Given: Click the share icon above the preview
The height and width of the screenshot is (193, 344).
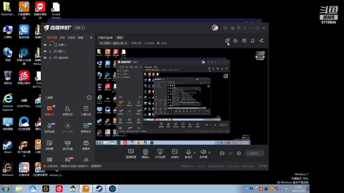Looking at the screenshot, I should tap(261, 41).
